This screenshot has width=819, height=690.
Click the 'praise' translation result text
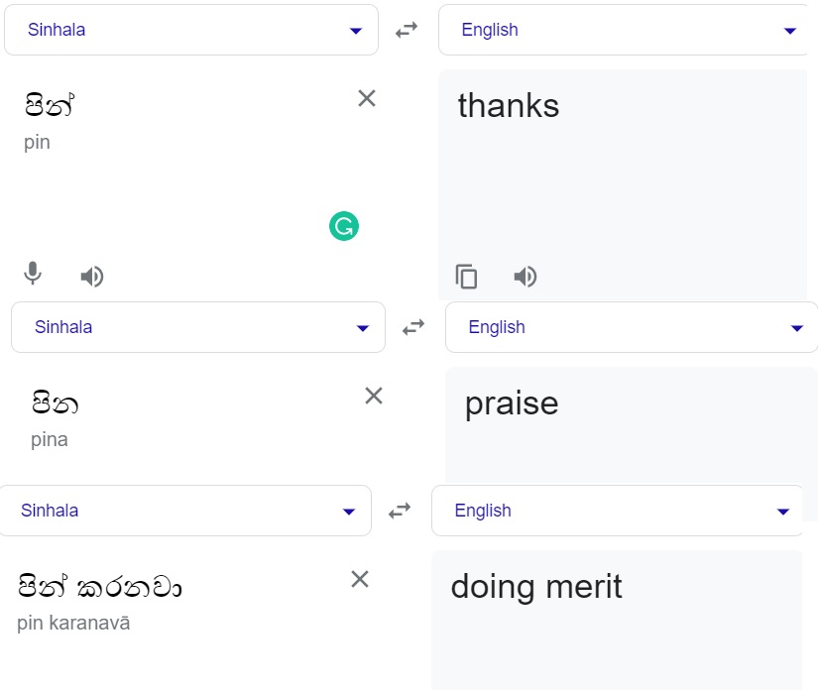click(512, 403)
